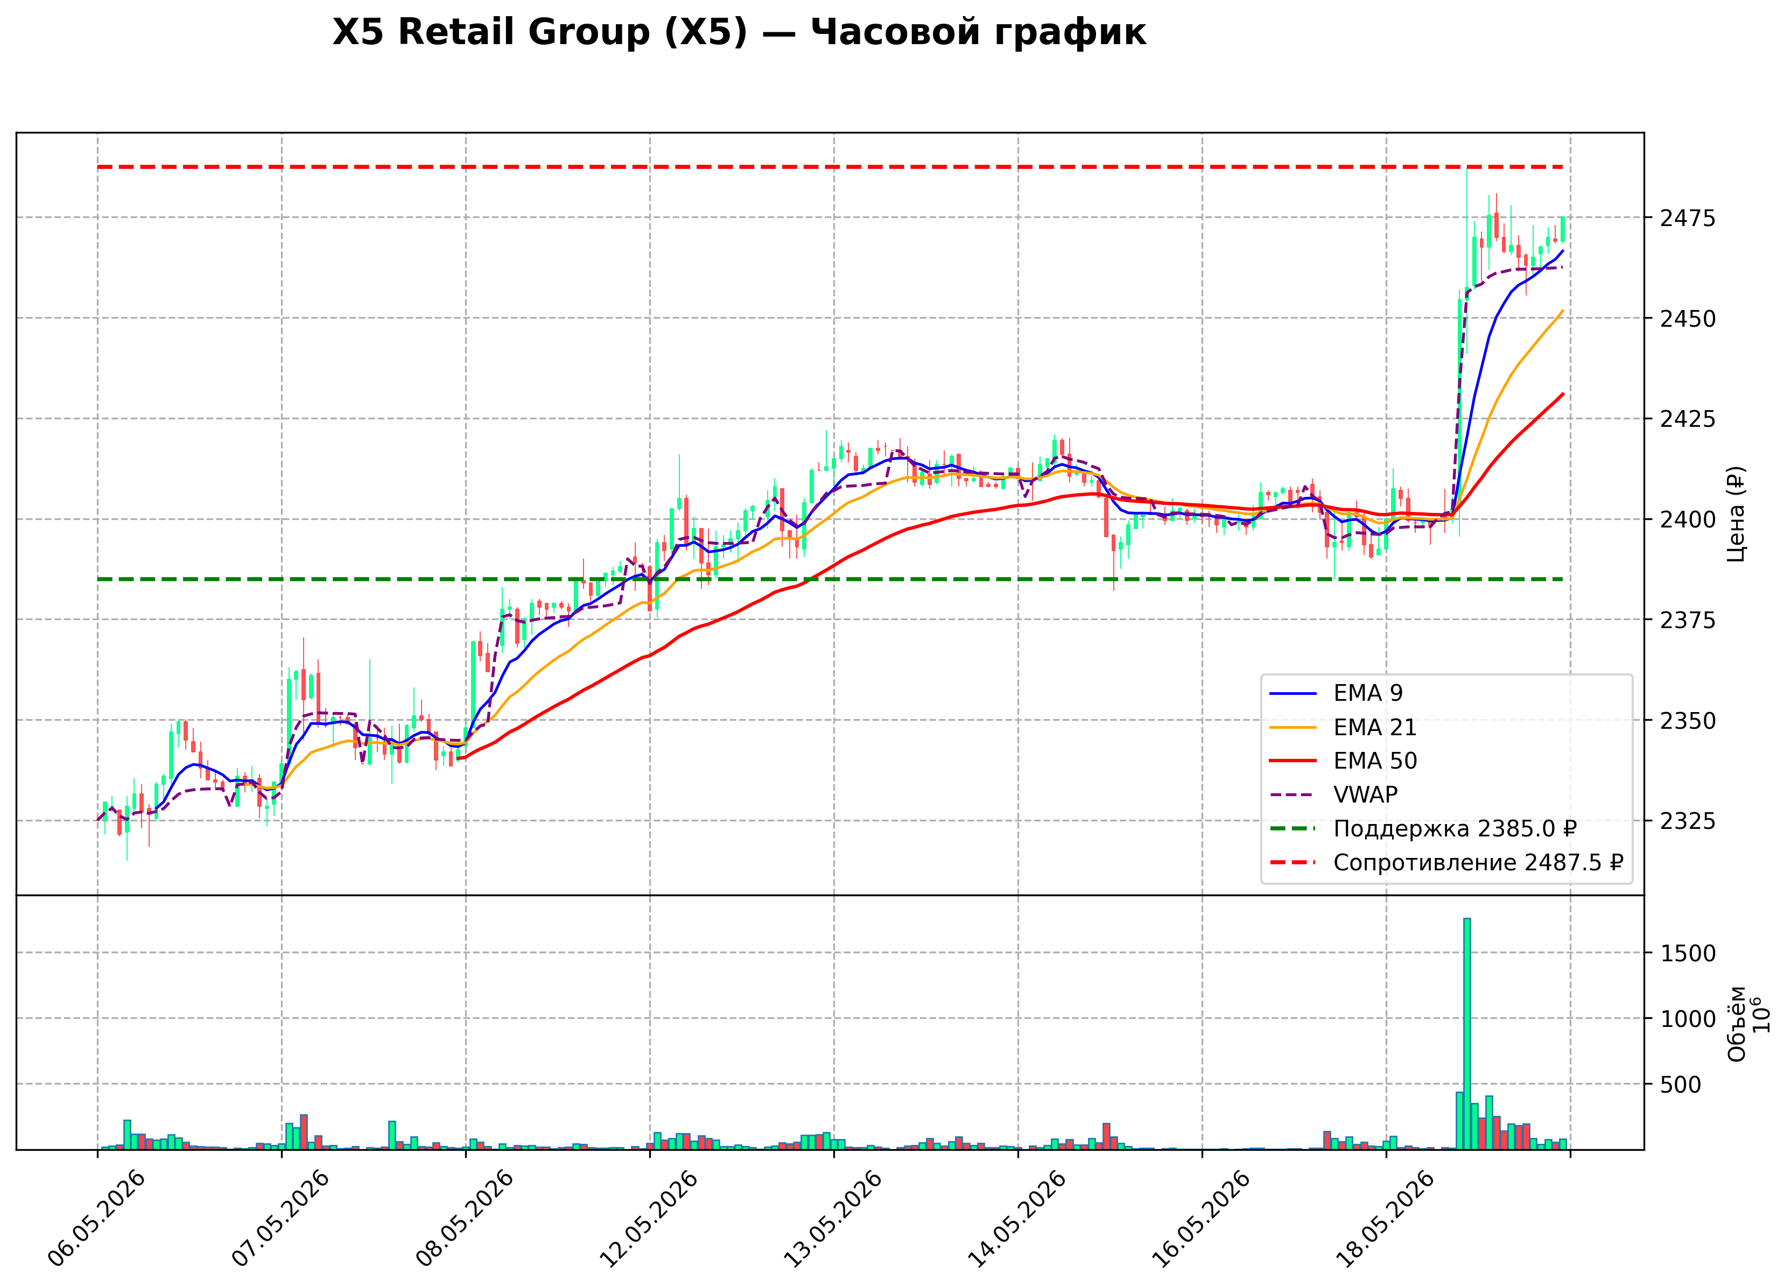Click the 16.05.2026 date label
This screenshot has height=1288, width=1791.
tap(1202, 1219)
